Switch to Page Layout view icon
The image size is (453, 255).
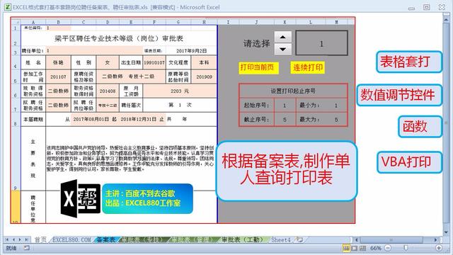pyautogui.click(x=354, y=248)
